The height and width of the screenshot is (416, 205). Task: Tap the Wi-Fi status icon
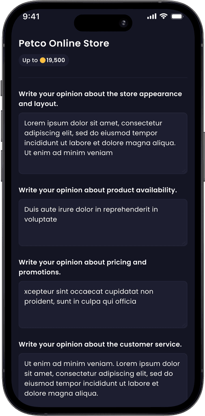[164, 16]
